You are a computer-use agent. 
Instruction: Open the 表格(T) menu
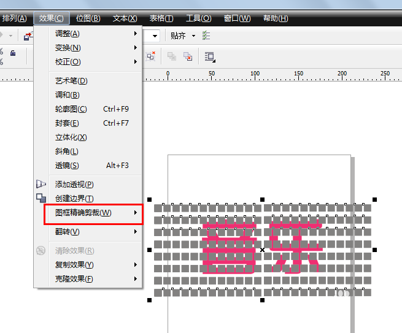click(161, 18)
